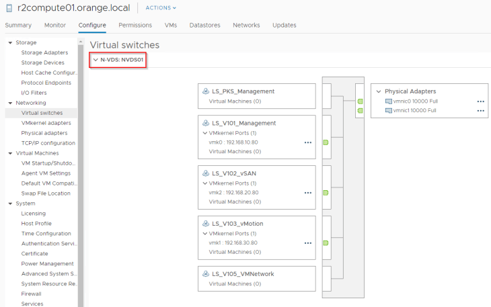This screenshot has height=307, width=491.
Task: Click the vmnic0 physical adapter icon
Action: coord(388,101)
